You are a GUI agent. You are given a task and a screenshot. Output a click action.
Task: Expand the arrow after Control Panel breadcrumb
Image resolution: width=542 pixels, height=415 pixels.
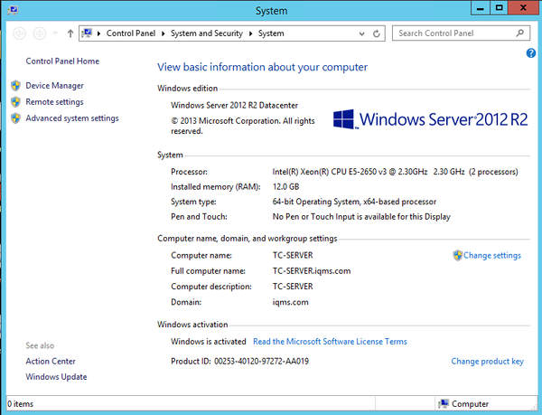(x=165, y=33)
